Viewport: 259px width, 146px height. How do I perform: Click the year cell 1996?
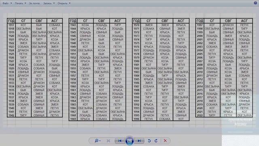click(x=136, y=119)
